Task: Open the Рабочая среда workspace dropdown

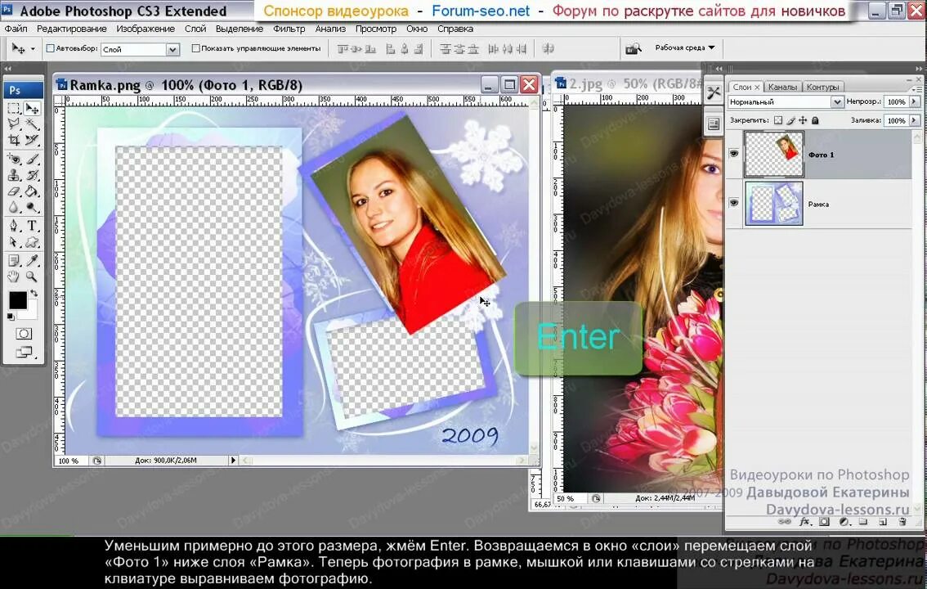Action: click(x=684, y=48)
